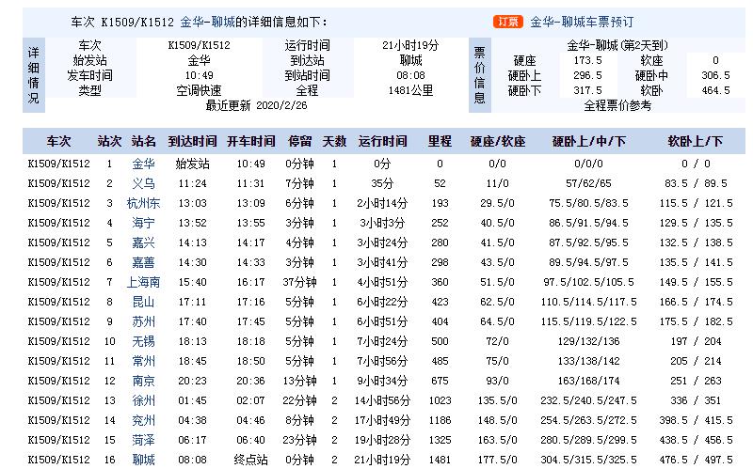
Task: Open the 义乌 station link
Action: pos(143,183)
